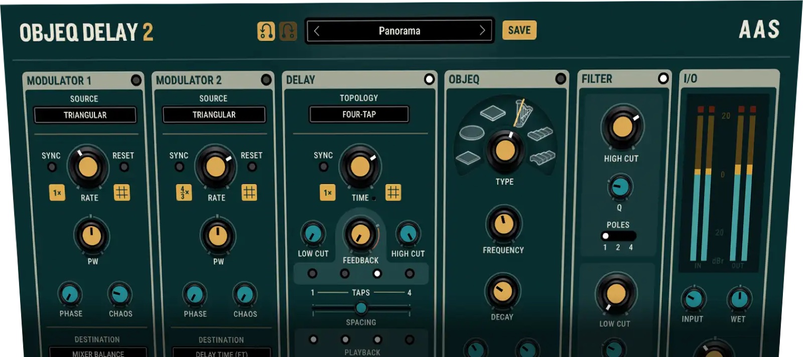Image resolution: width=803 pixels, height=357 pixels.
Task: Open Modulator 2 source TRIANGULAR dropdown
Action: tap(214, 114)
